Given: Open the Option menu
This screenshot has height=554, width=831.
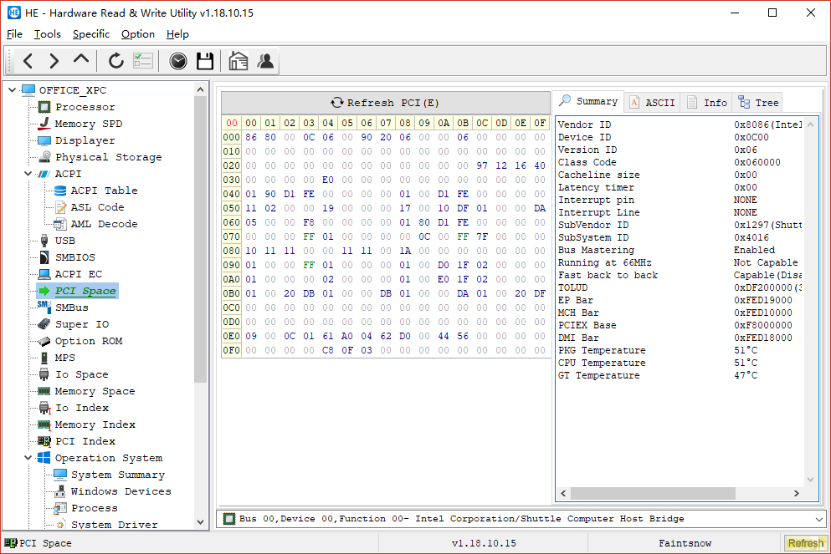Looking at the screenshot, I should (138, 34).
